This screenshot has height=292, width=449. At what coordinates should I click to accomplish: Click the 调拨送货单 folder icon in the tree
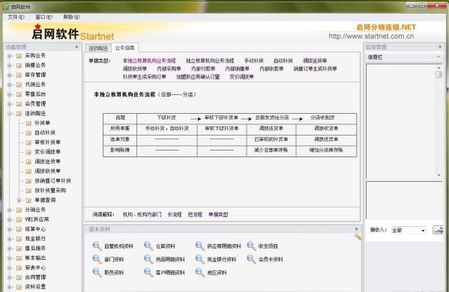pos(28,162)
